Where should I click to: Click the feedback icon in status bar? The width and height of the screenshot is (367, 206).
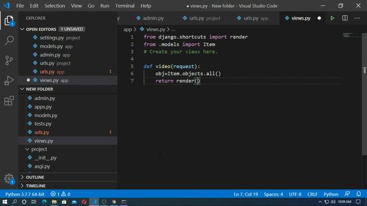347,194
